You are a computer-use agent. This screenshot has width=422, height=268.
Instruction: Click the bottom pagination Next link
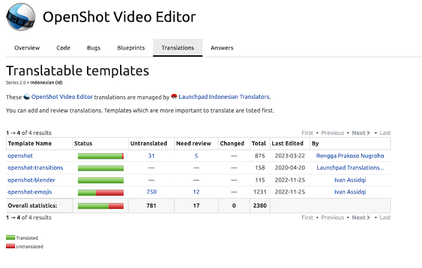[361, 217]
